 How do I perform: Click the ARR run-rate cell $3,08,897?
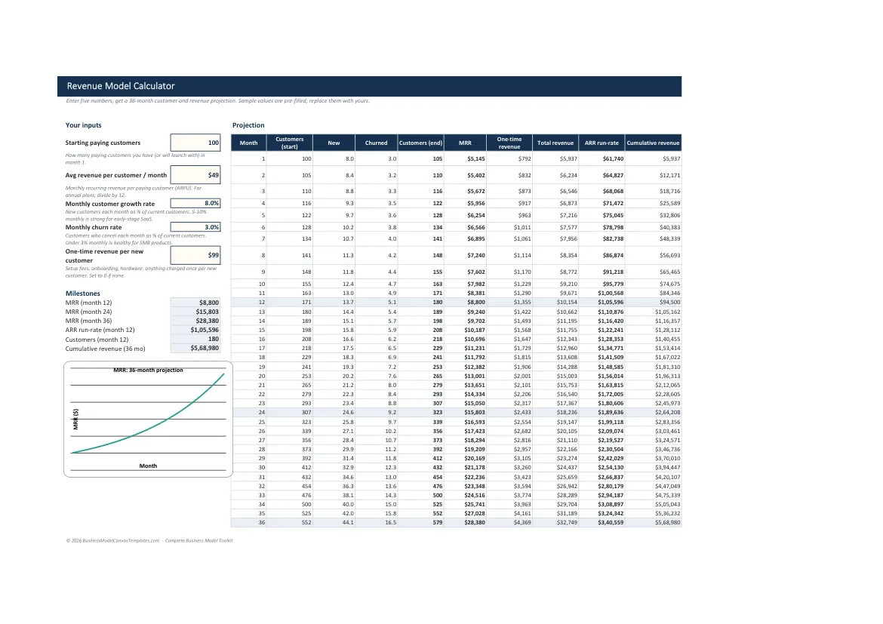[x=601, y=505]
